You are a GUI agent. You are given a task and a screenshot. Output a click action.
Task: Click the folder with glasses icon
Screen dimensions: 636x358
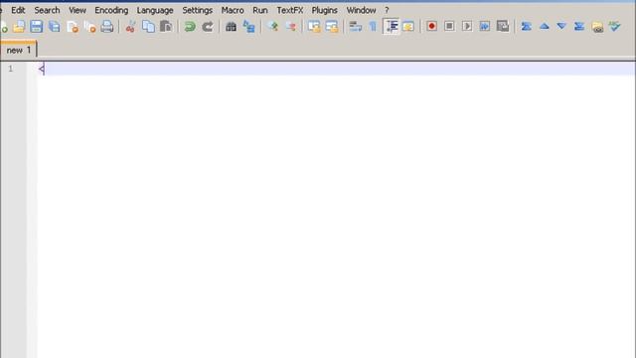(x=597, y=27)
